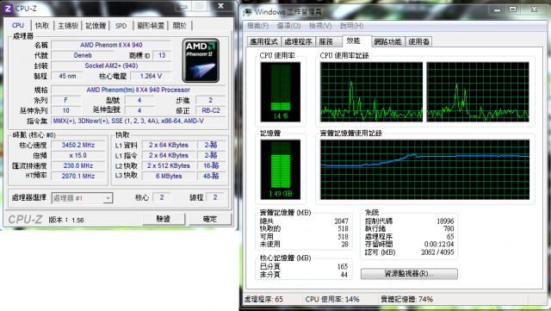Click the 確定 button in CPU-Z
This screenshot has width=551, height=311.
[210, 219]
